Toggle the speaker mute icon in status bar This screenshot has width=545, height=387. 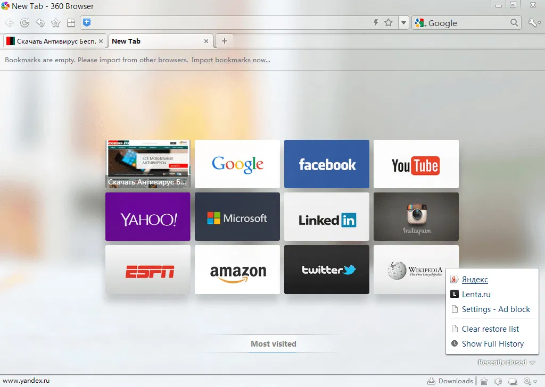coord(498,382)
